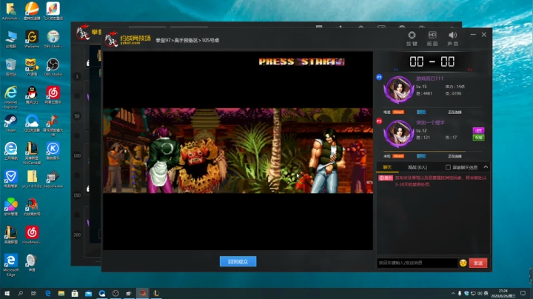
Task: Launch 约战竞技场 desktop shortcut
Action: [x=32, y=207]
